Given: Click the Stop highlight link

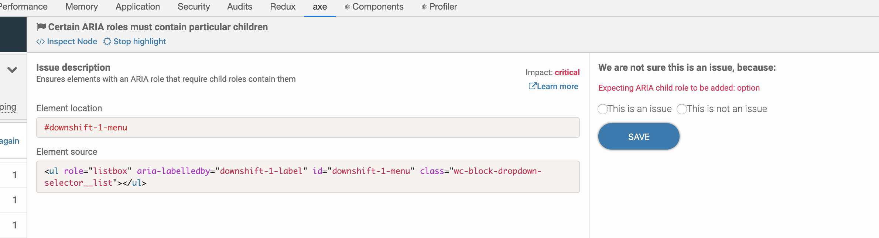Looking at the screenshot, I should point(140,42).
